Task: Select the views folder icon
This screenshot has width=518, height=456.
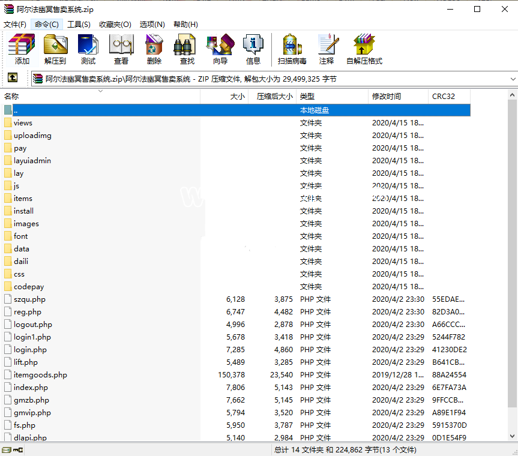Action: (x=8, y=123)
